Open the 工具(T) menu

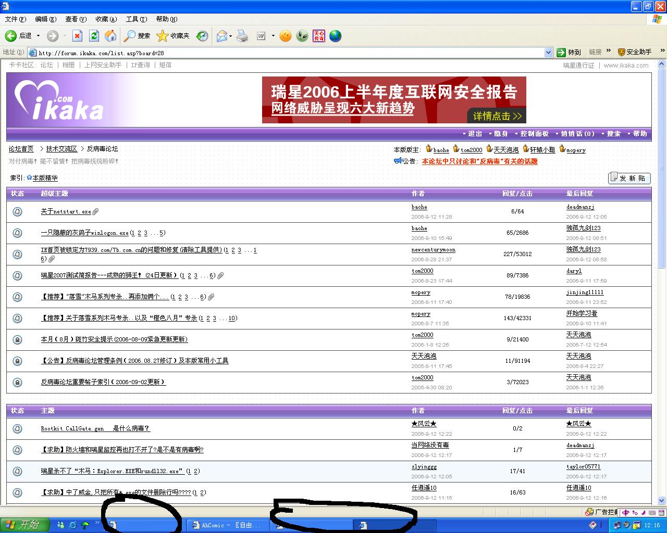[136, 19]
